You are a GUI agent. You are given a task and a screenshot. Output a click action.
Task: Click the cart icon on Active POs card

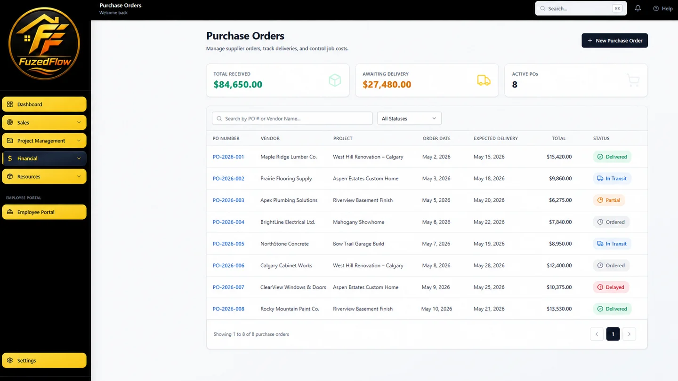(x=633, y=80)
